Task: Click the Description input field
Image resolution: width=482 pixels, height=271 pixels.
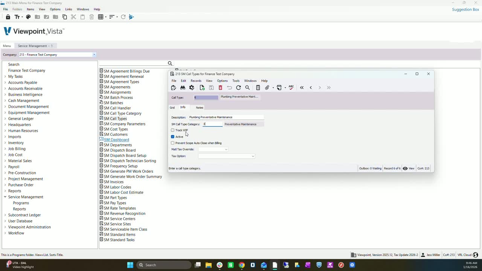Action: click(226, 117)
